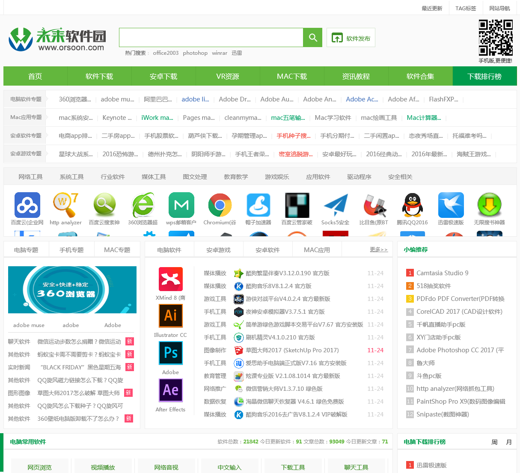Switch to MAC应用 tab
This screenshot has width=520, height=473.
pyautogui.click(x=317, y=250)
